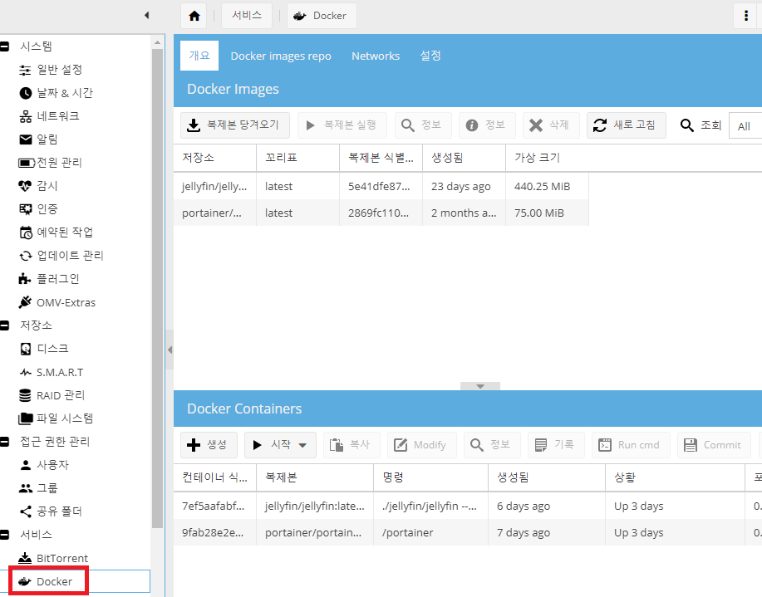Click 새로 고침 refresh button

coord(627,125)
